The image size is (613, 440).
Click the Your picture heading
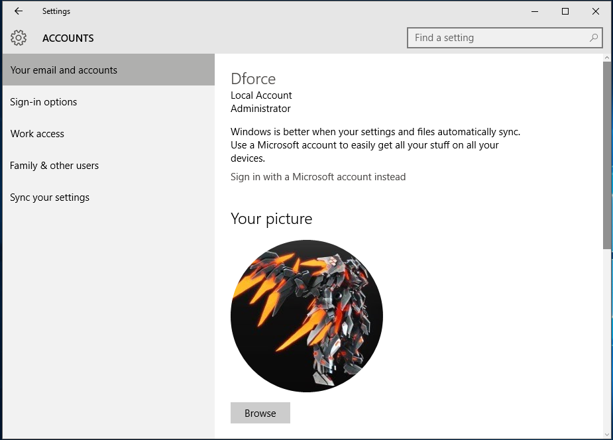[271, 219]
